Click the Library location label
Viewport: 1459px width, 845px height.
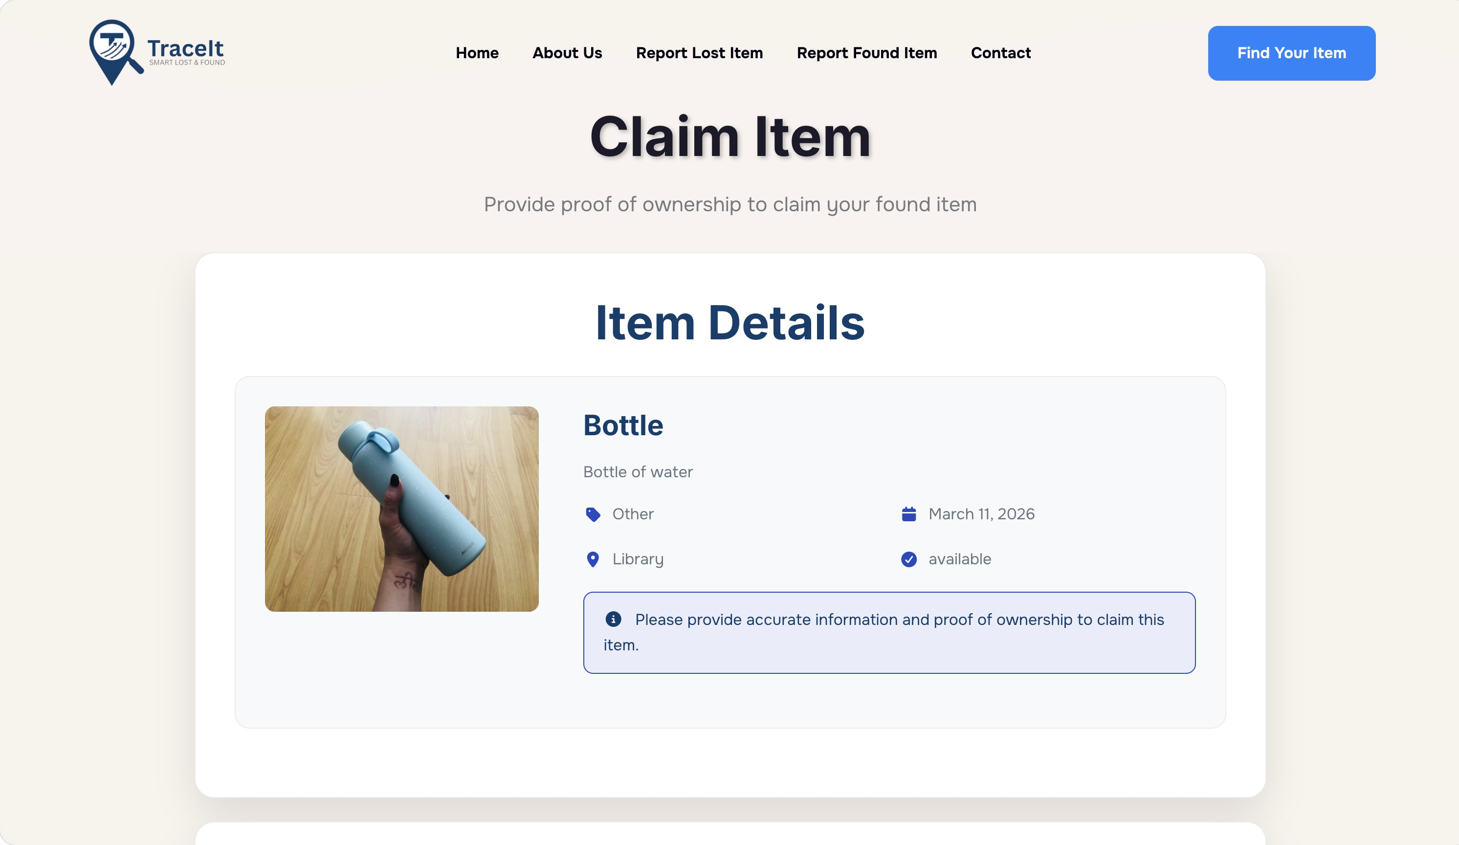coord(638,559)
